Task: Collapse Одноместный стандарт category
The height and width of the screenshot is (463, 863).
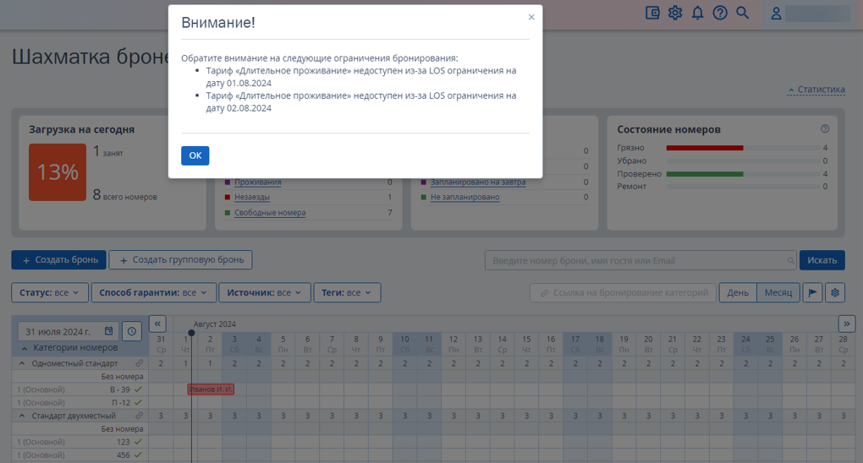Action: [x=22, y=363]
